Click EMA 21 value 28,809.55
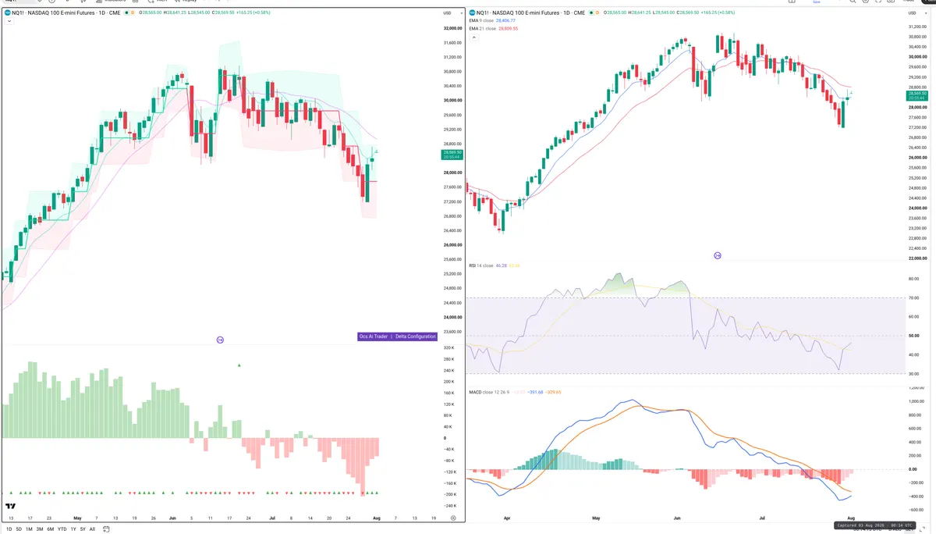Image resolution: width=936 pixels, height=534 pixels. click(x=507, y=28)
